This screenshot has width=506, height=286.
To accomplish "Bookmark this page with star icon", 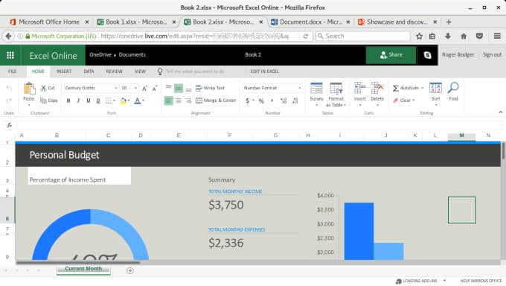I will pyautogui.click(x=419, y=36).
